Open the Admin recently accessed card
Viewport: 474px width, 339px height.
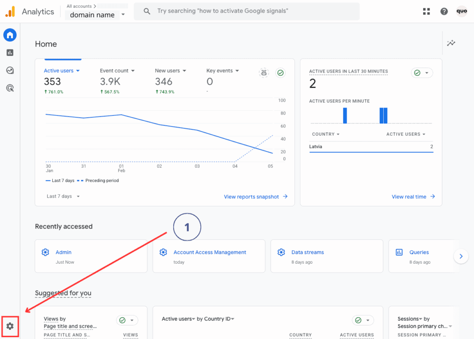pyautogui.click(x=91, y=256)
